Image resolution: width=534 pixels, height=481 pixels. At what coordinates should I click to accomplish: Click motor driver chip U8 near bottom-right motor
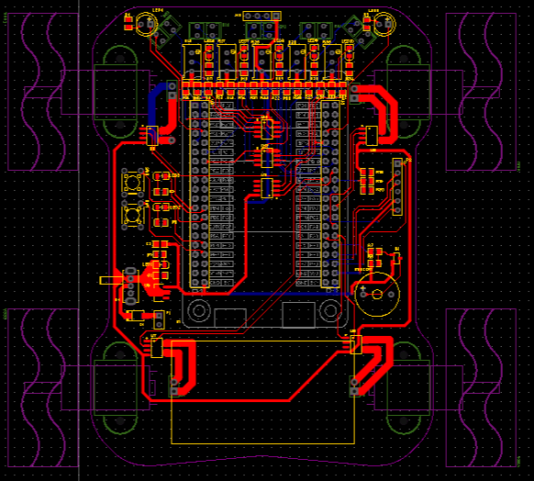(355, 344)
